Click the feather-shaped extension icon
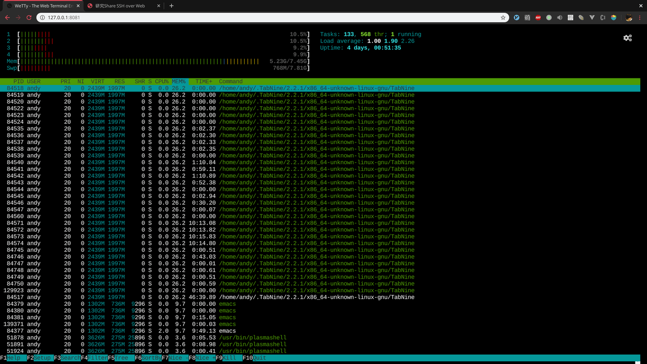This screenshot has width=647, height=364. 581,18
